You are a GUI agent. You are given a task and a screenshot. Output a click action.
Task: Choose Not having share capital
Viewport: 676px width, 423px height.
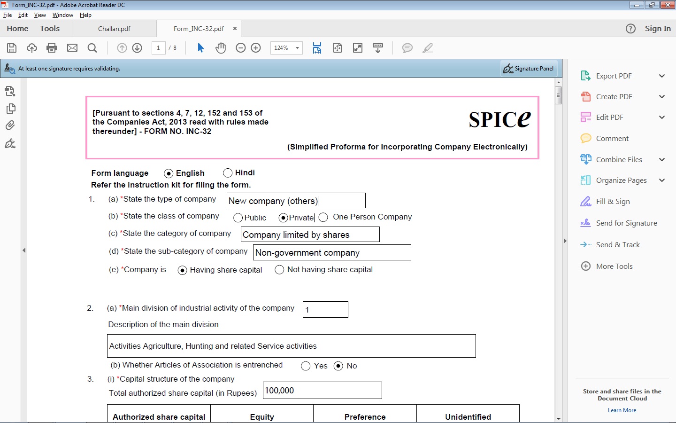(x=279, y=269)
